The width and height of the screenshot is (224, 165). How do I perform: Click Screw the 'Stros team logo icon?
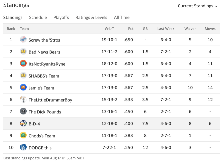pyautogui.click(x=23, y=40)
